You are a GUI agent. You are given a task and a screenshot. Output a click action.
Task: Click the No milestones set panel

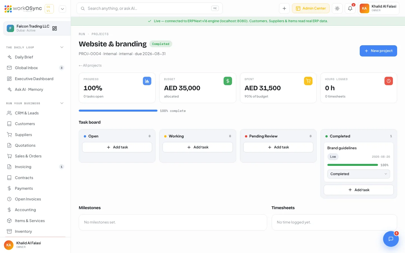pyautogui.click(x=173, y=222)
